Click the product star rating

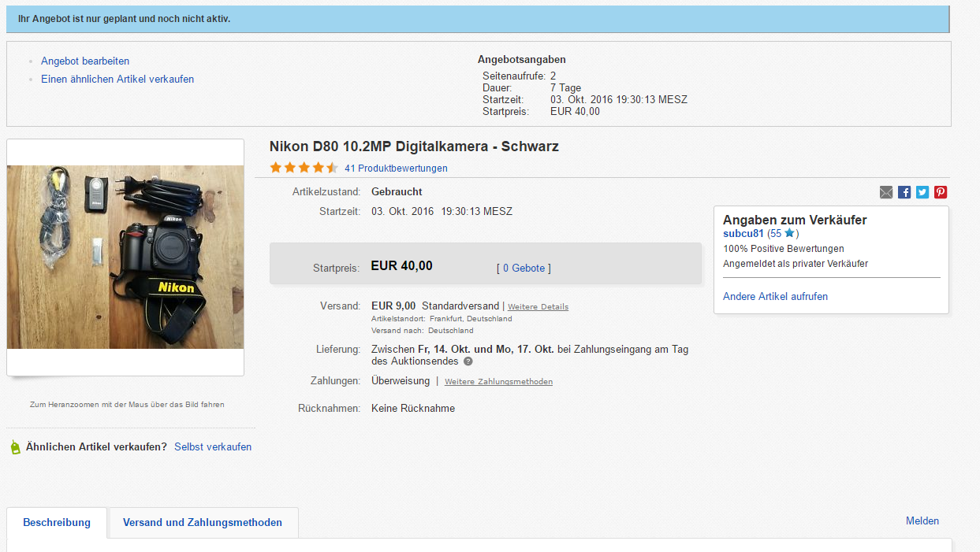point(304,168)
